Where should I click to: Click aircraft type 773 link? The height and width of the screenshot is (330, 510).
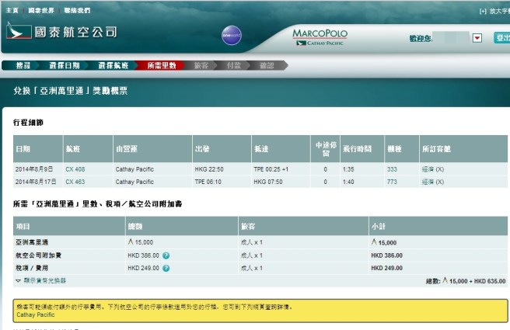pyautogui.click(x=392, y=182)
